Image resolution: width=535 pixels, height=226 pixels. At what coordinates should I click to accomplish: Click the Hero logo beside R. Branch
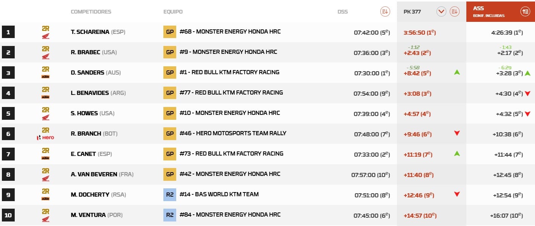pyautogui.click(x=45, y=137)
